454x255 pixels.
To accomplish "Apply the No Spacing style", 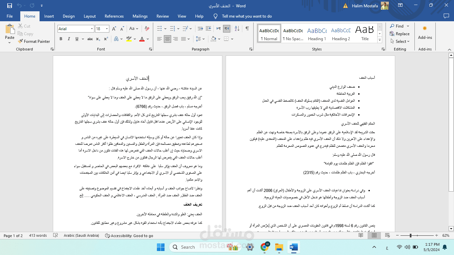I will [293, 33].
